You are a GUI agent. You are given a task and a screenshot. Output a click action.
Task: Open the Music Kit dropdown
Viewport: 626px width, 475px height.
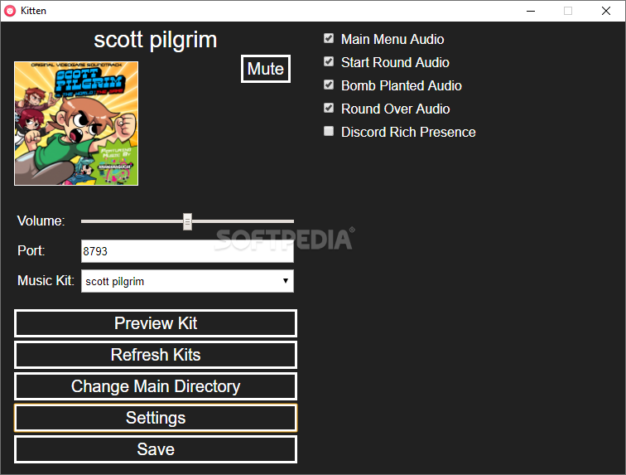point(187,281)
